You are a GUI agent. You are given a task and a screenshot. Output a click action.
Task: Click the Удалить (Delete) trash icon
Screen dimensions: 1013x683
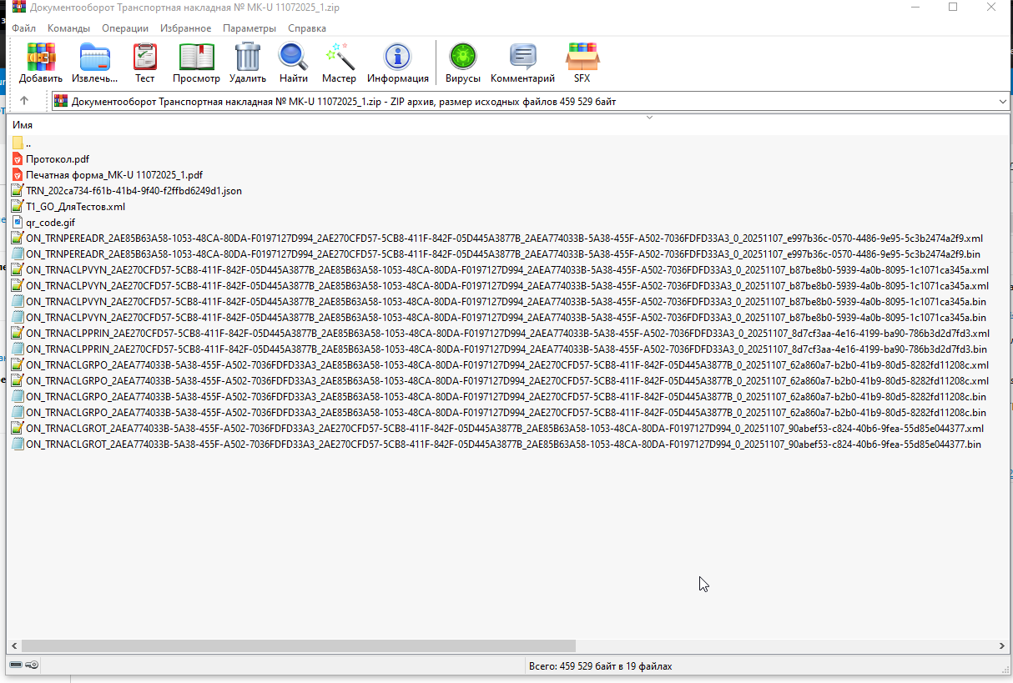click(x=248, y=57)
